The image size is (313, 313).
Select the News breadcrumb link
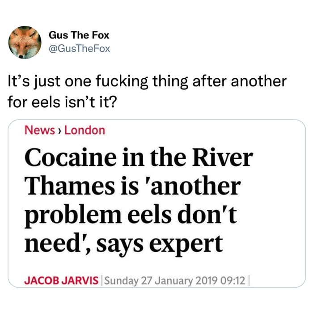click(x=40, y=131)
